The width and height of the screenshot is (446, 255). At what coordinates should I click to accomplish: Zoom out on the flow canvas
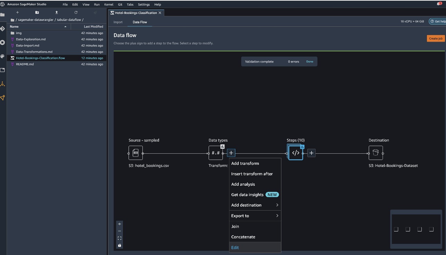120,231
